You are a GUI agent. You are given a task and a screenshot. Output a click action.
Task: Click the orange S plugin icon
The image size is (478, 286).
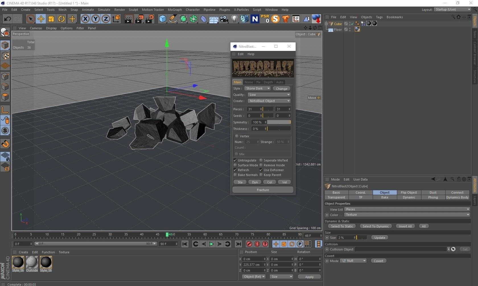[x=275, y=19]
